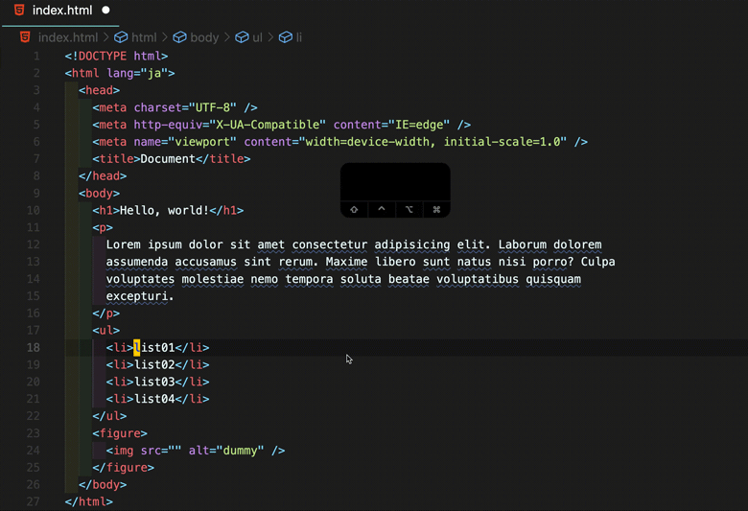This screenshot has height=511, width=748.
Task: Click the command key icon in key overlay
Action: pos(436,209)
